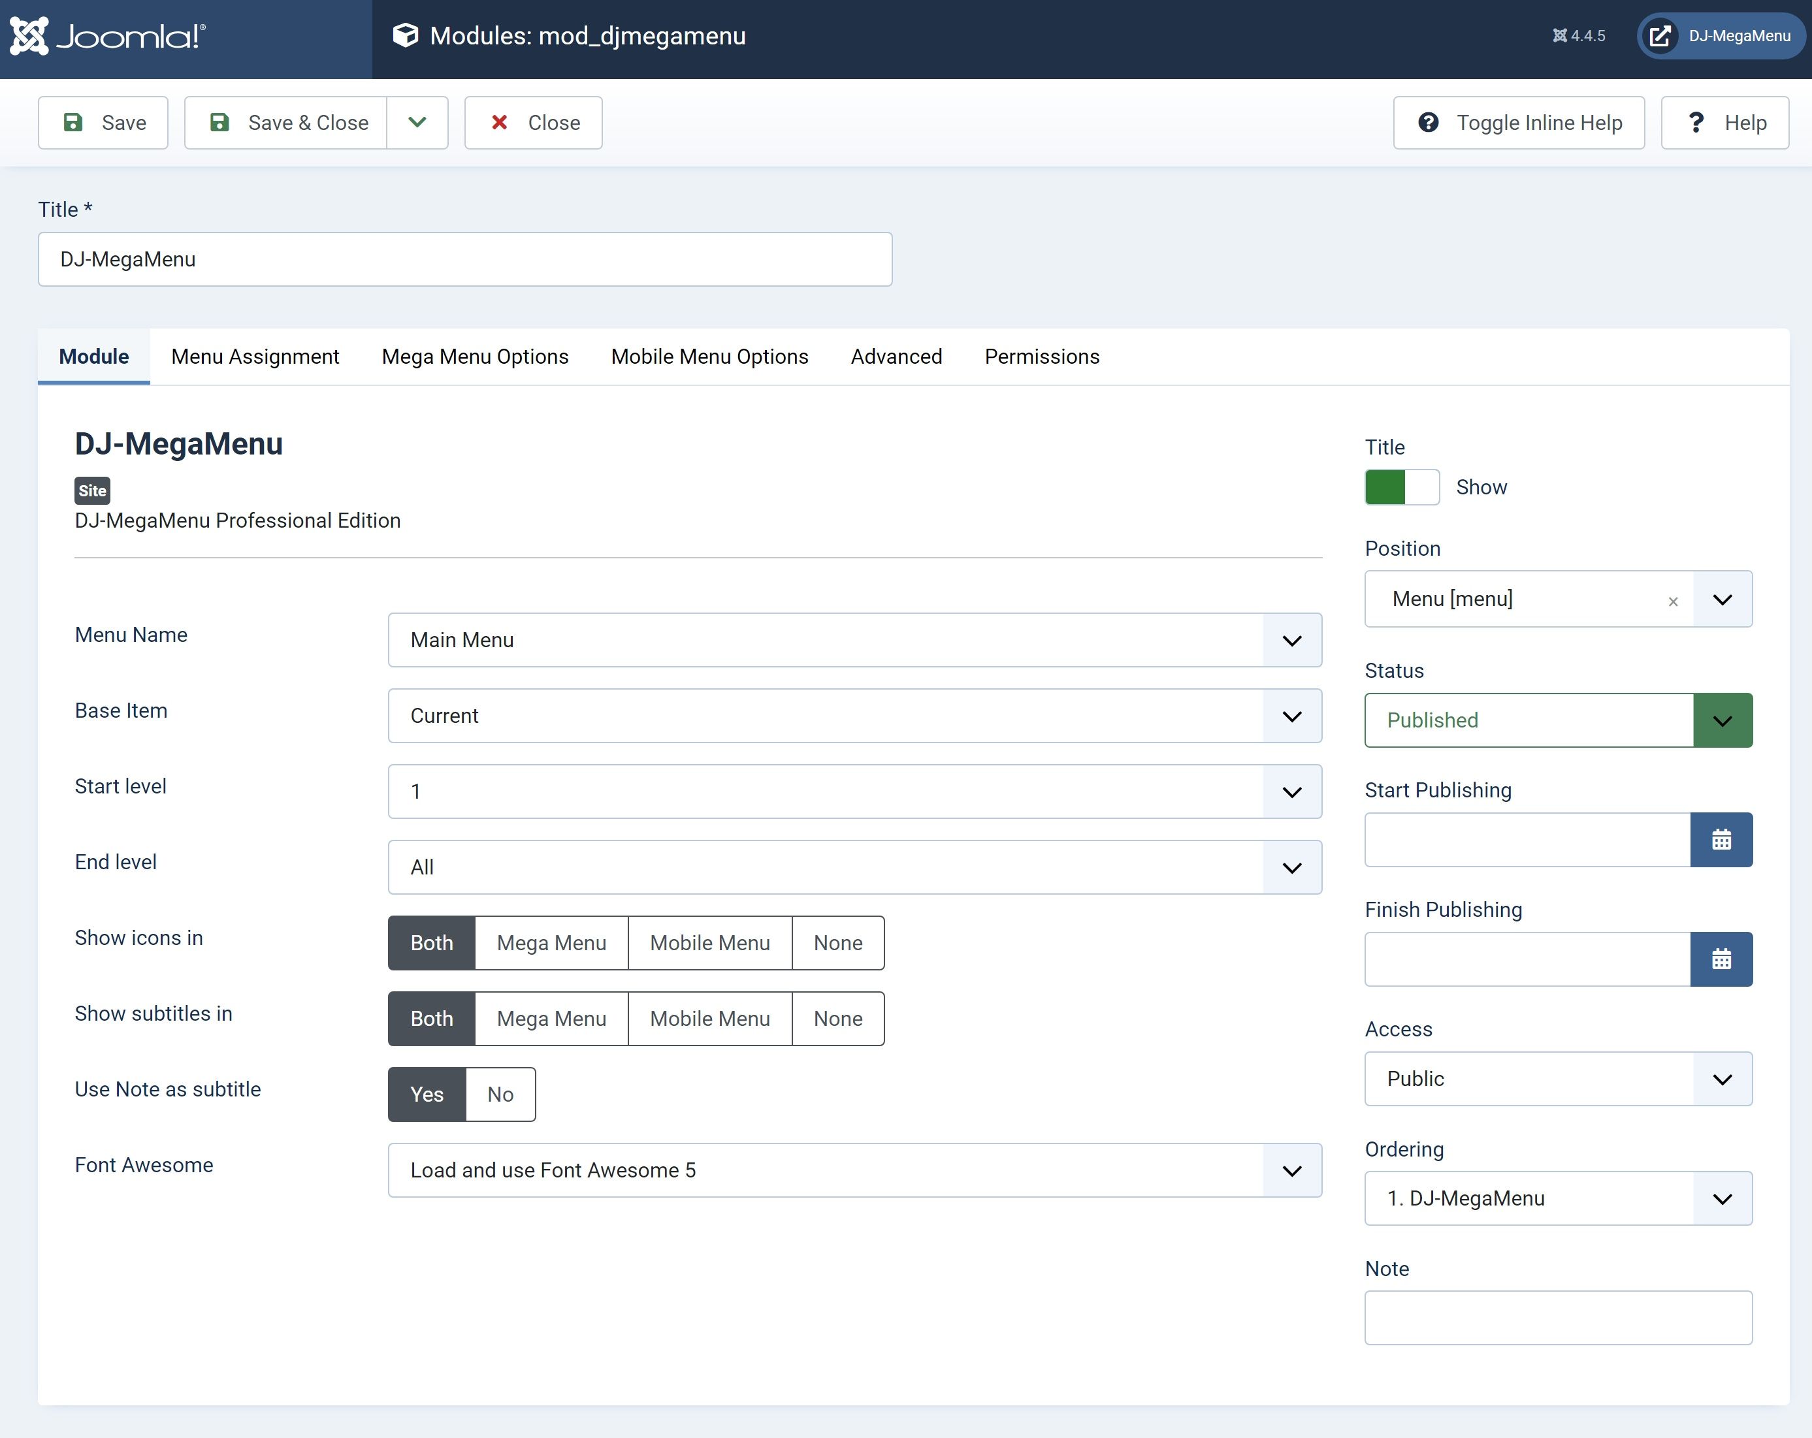The image size is (1812, 1438).
Task: Select Mobile Menu for Show subtitles in
Action: coord(710,1019)
